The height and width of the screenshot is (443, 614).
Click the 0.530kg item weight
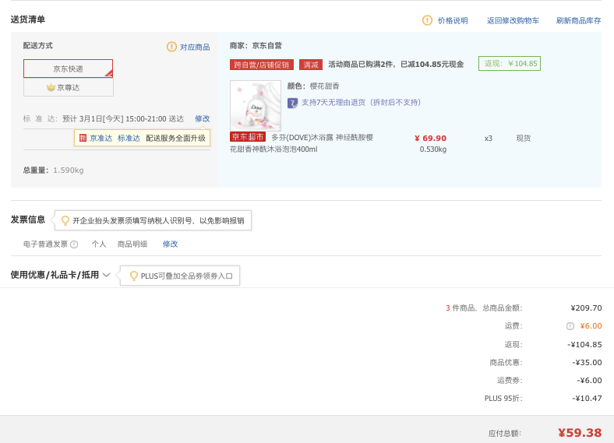click(433, 149)
